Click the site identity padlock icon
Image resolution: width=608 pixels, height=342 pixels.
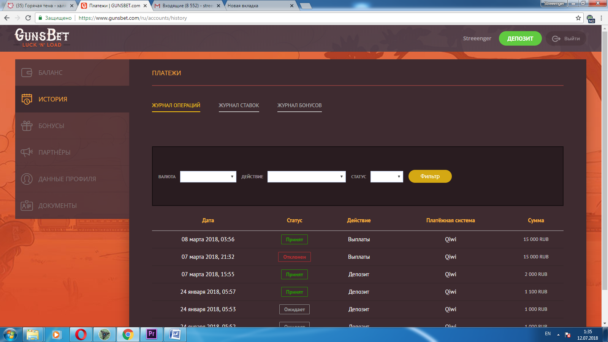coord(40,18)
